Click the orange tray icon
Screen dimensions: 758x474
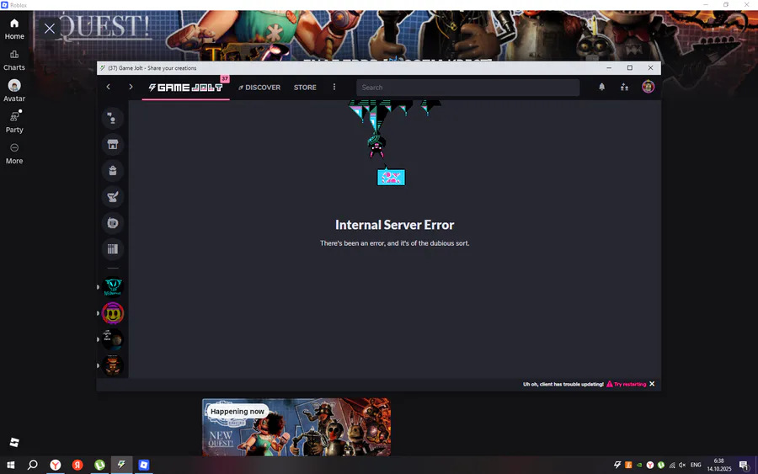tap(628, 465)
